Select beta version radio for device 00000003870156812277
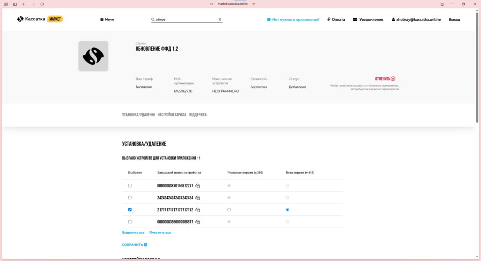The height and width of the screenshot is (261, 481). tap(287, 185)
